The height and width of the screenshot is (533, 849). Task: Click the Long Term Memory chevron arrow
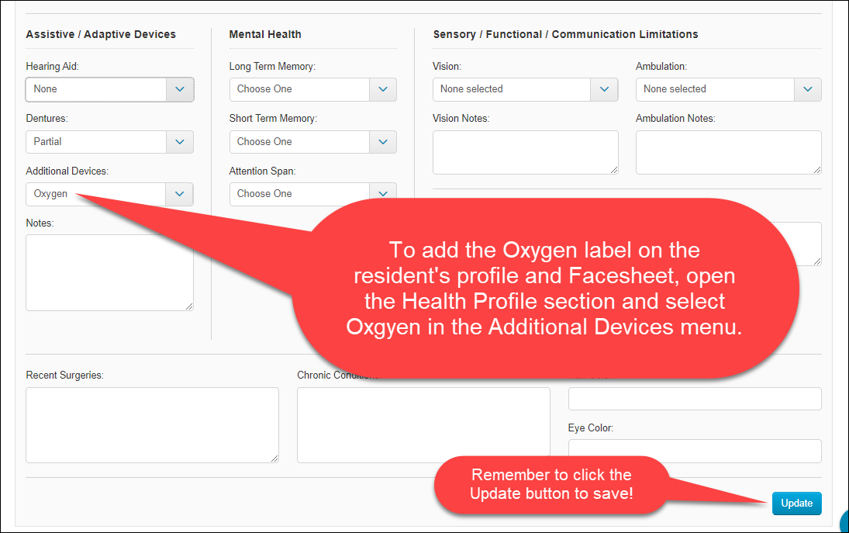(x=383, y=89)
